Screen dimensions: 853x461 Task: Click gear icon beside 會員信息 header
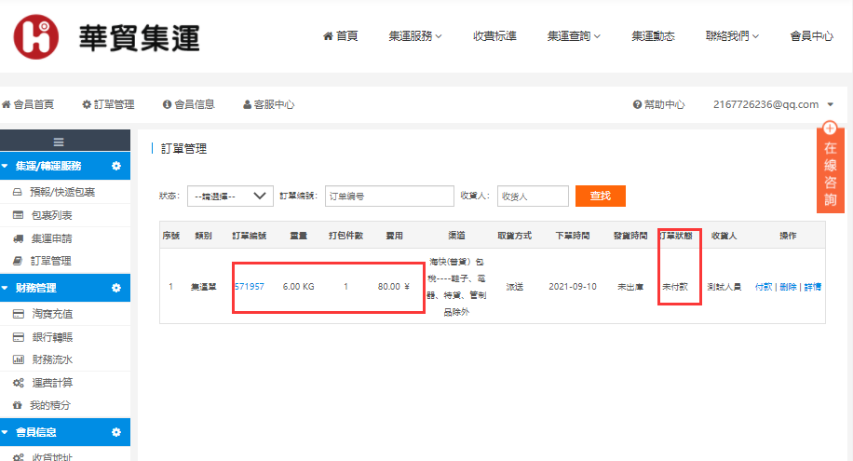(x=116, y=432)
